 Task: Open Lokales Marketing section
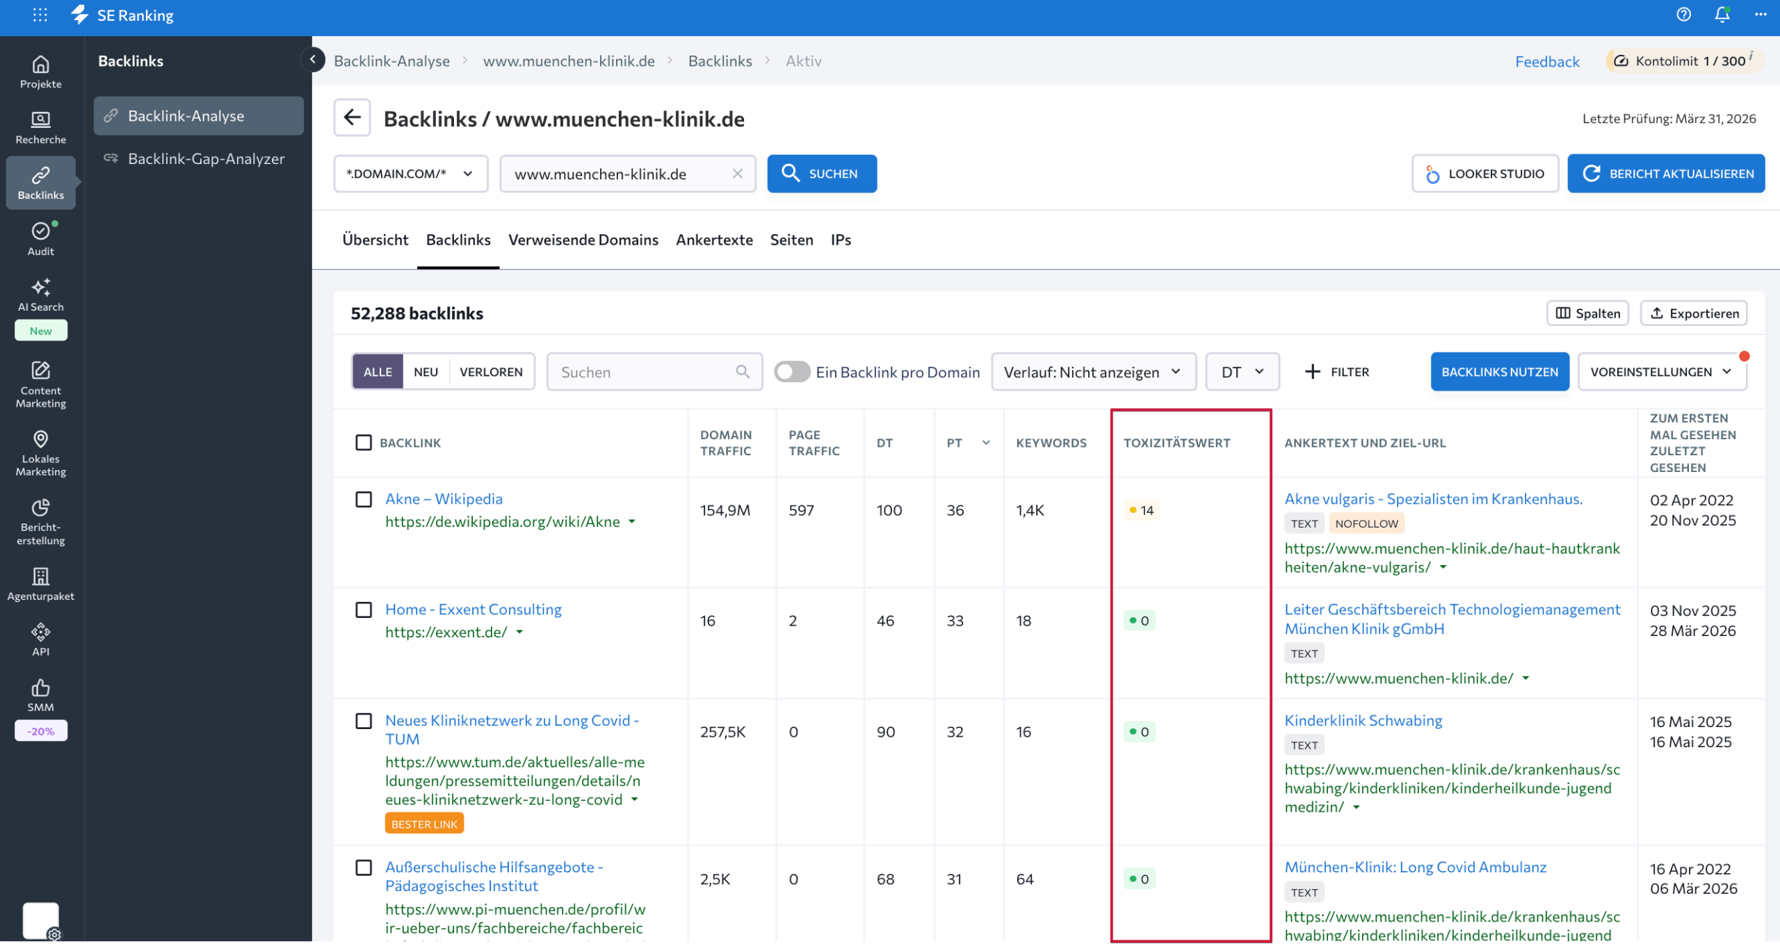click(40, 450)
